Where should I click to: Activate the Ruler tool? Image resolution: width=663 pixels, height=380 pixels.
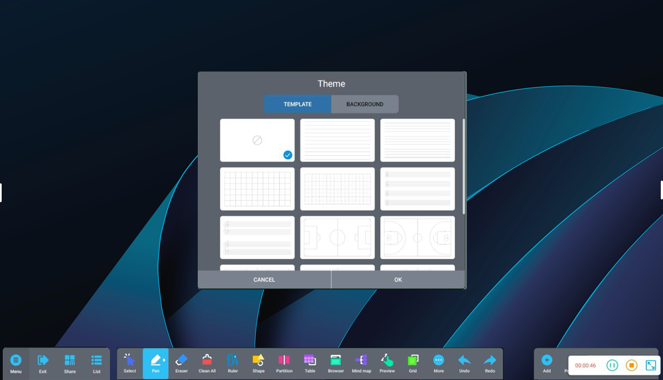[x=233, y=362]
